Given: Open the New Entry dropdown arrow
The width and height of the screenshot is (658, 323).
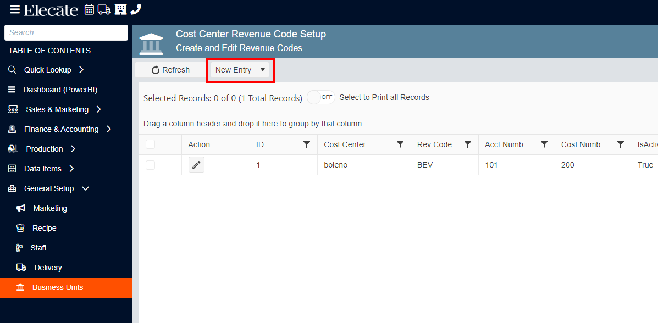Looking at the screenshot, I should click(263, 70).
